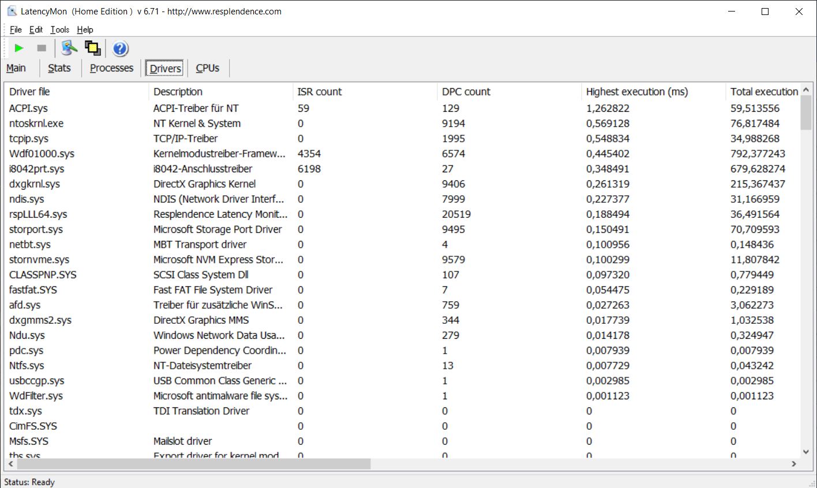Viewport: 817px width, 488px height.
Task: Switch to the Stats tab
Action: 59,68
